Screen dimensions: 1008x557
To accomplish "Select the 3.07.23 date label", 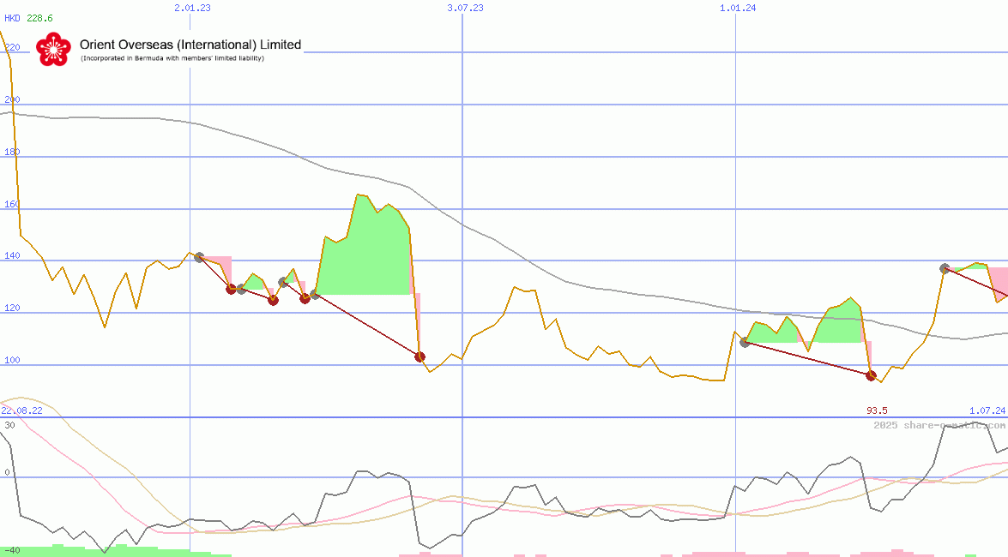I will click(x=466, y=8).
